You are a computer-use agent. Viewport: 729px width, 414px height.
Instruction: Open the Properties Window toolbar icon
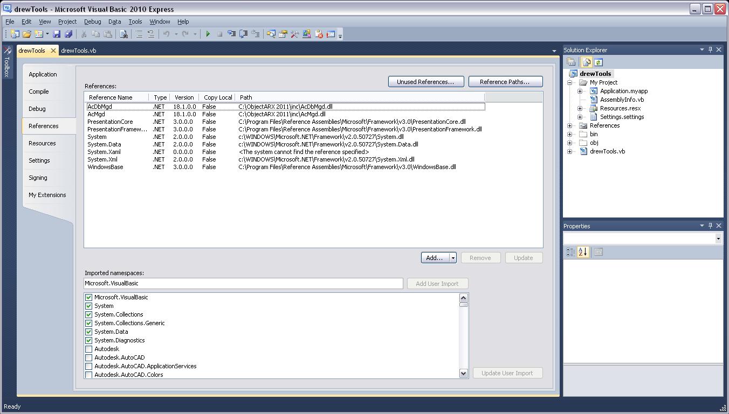tap(283, 34)
